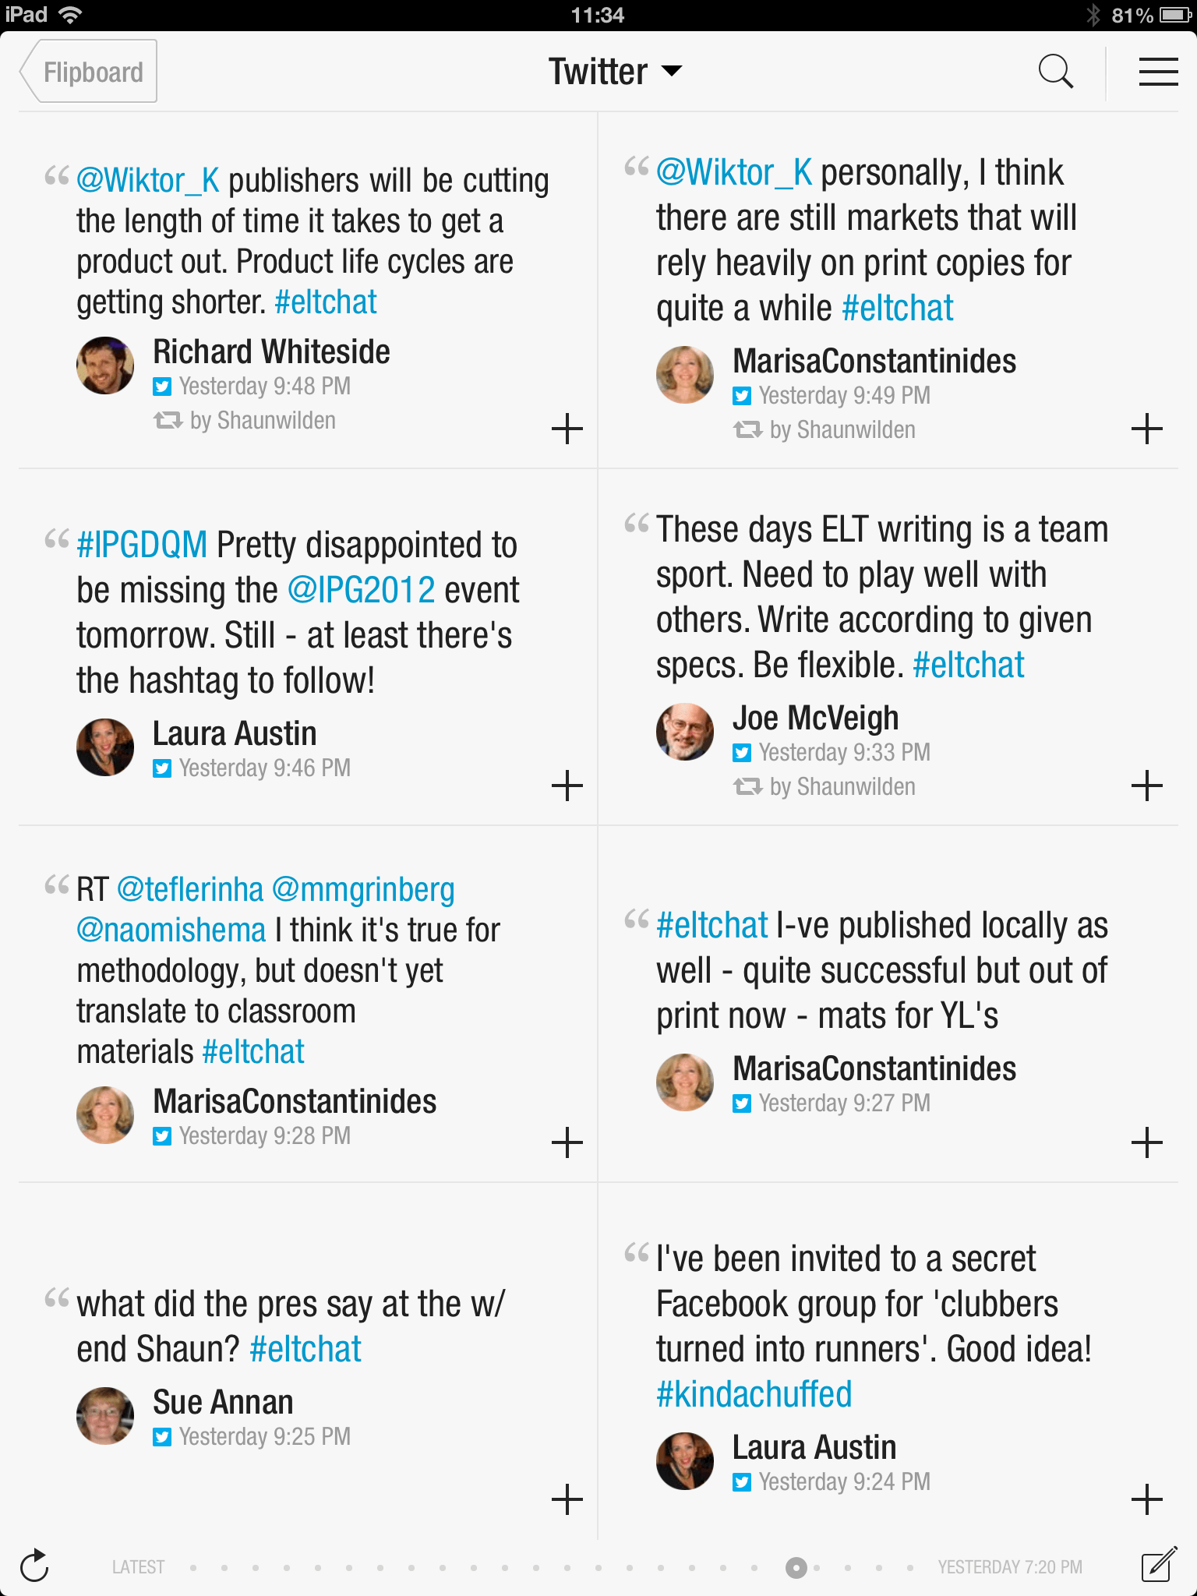Tap the #IPGDQM hashtag

[142, 545]
